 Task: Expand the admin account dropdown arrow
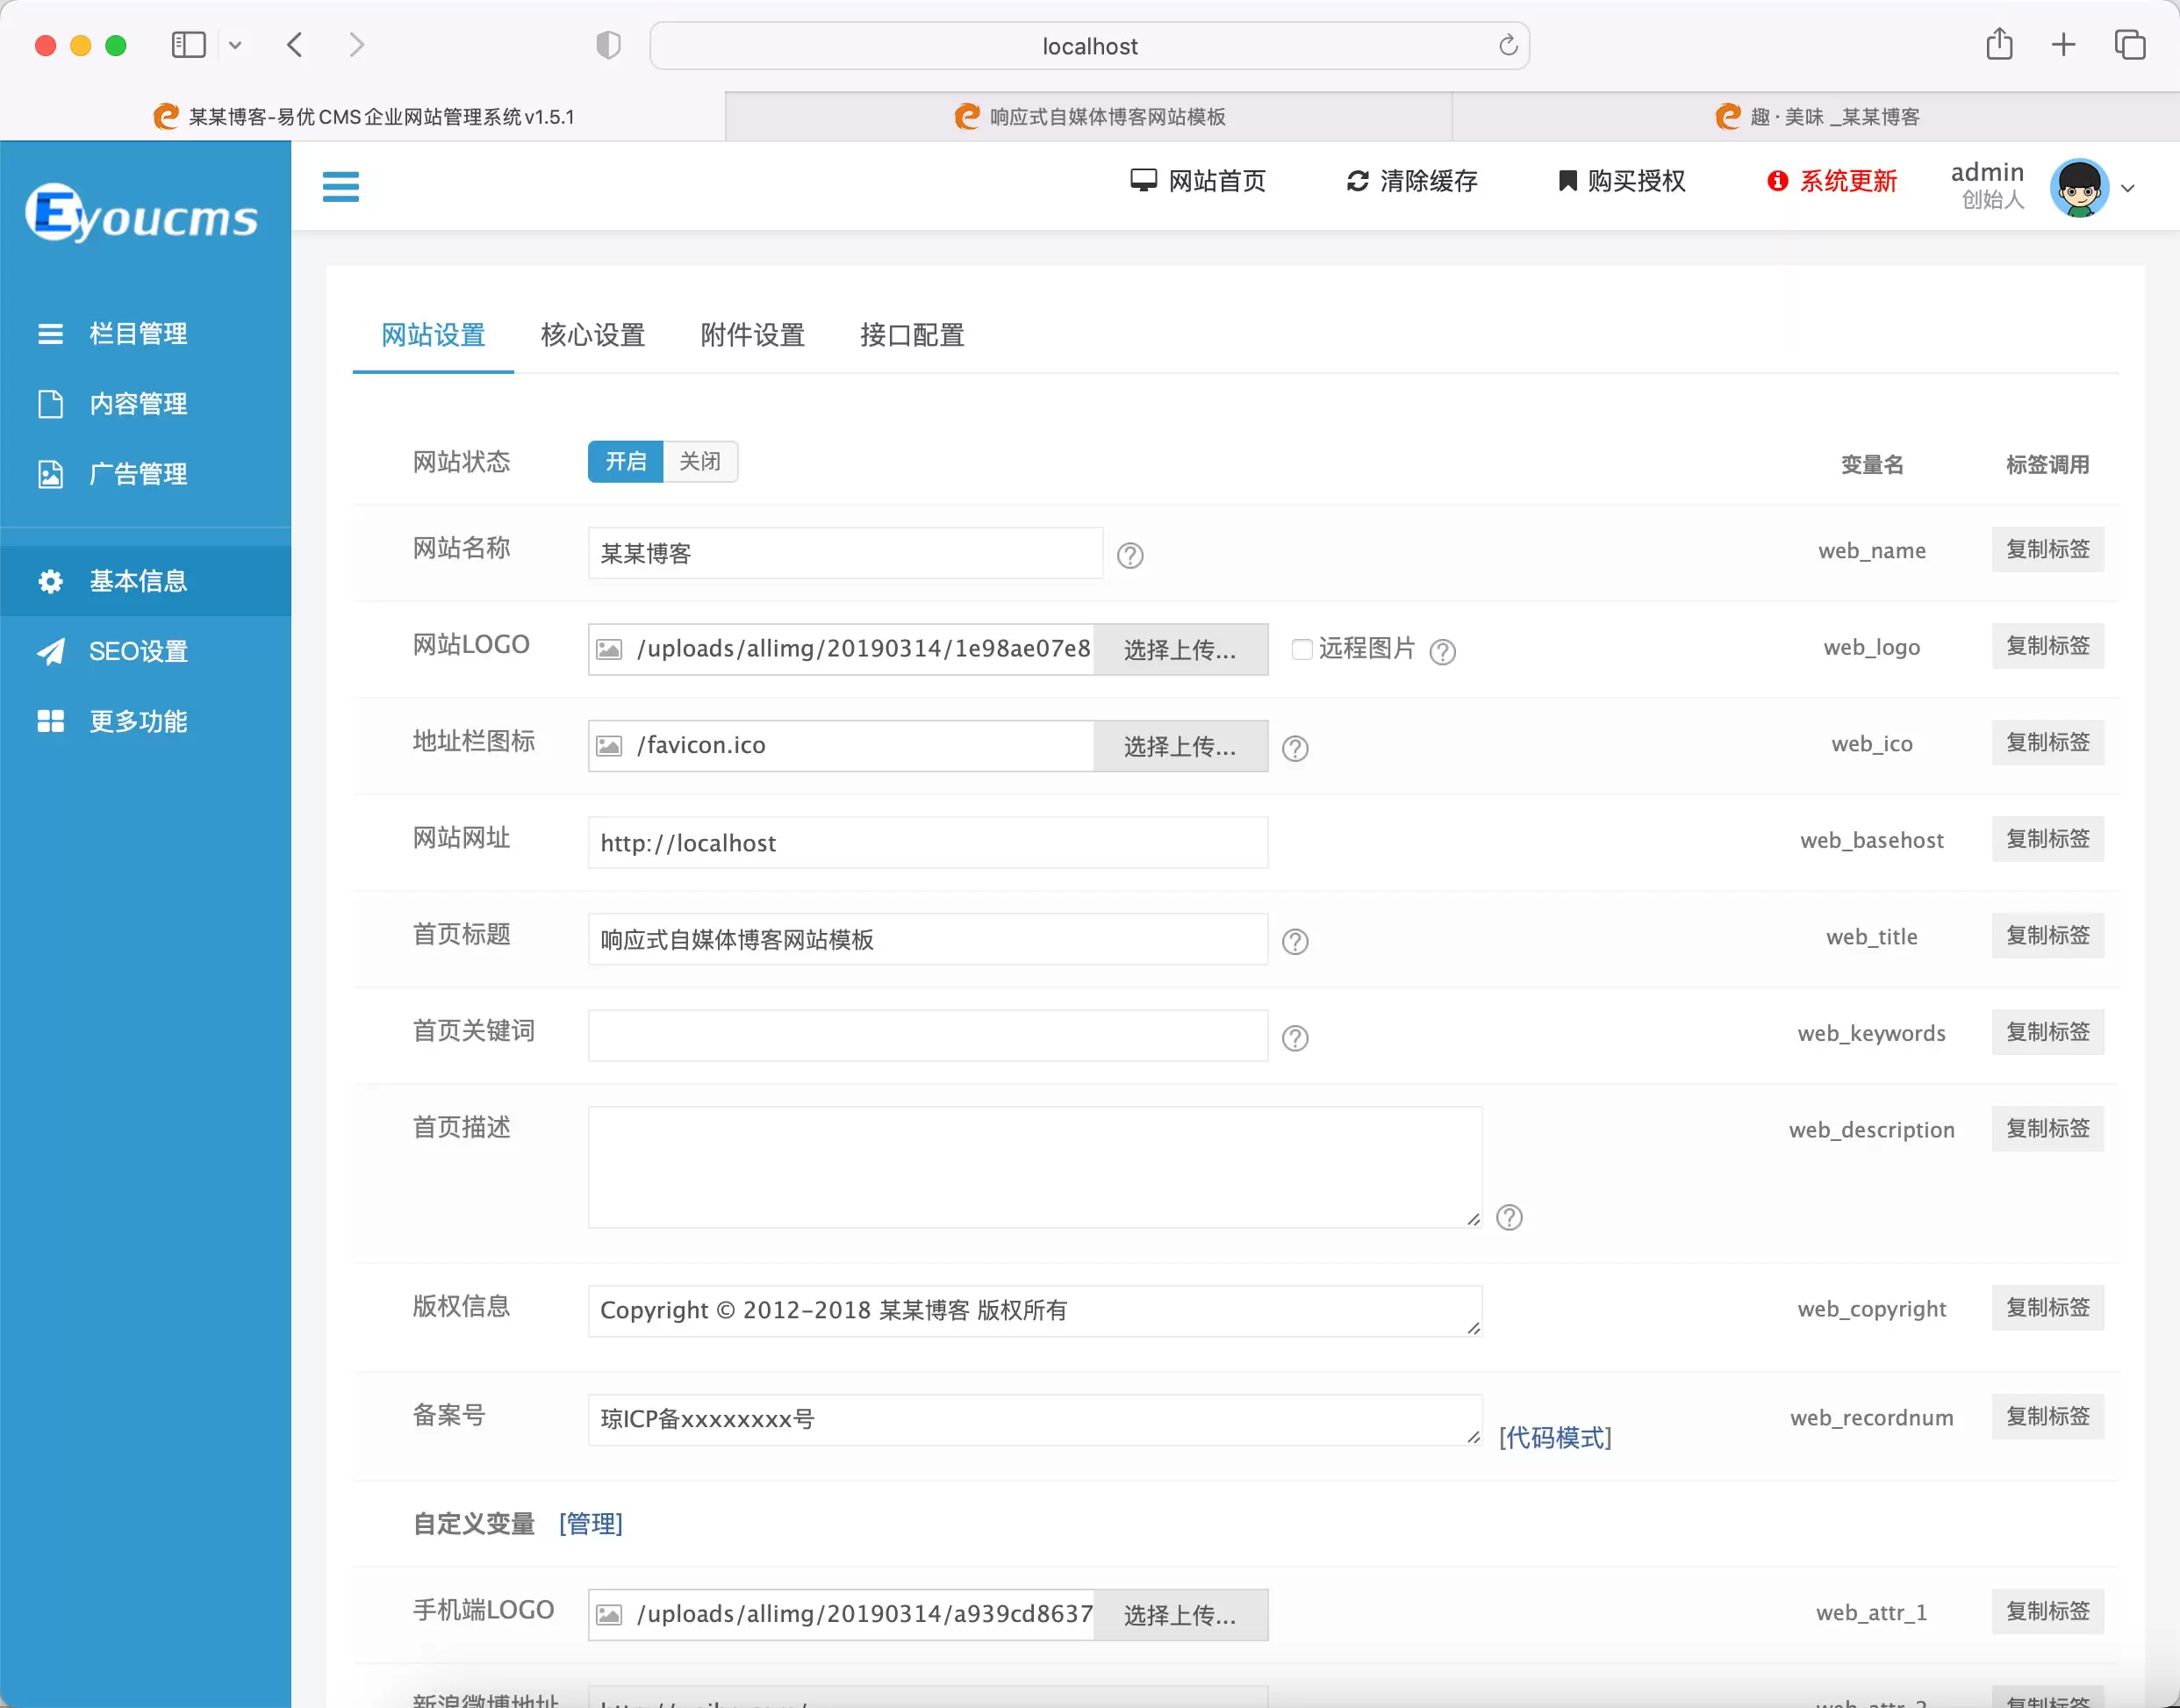[2128, 188]
